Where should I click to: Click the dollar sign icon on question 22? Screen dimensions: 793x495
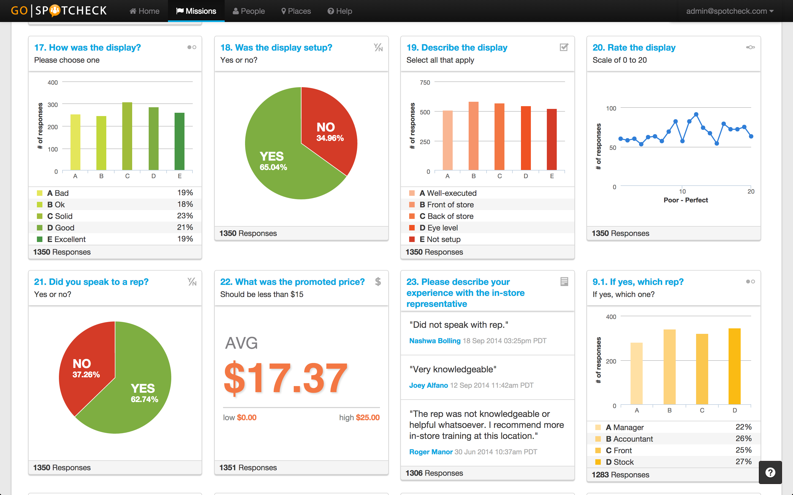[x=378, y=282]
